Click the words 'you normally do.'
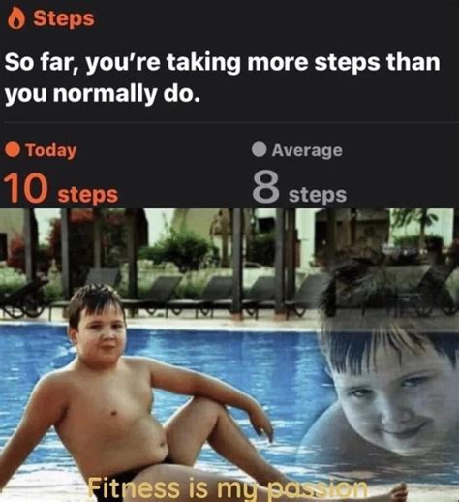The width and height of the screenshot is (459, 502). (x=102, y=94)
